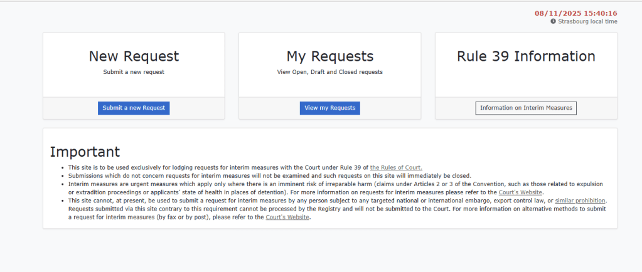Click the lowercase 'Submit a new request' subtitle
This screenshot has width=642, height=272.
click(x=134, y=72)
